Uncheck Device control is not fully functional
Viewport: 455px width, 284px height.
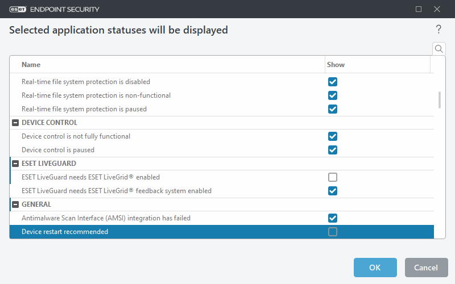(333, 136)
